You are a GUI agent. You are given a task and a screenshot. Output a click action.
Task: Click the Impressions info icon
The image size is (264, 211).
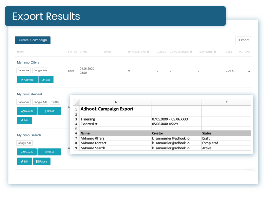click(x=148, y=52)
